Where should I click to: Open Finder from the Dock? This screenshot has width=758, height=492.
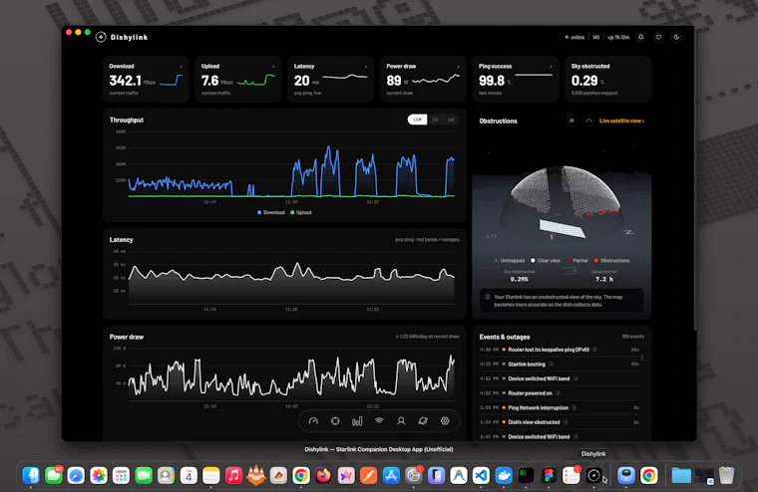point(31,476)
